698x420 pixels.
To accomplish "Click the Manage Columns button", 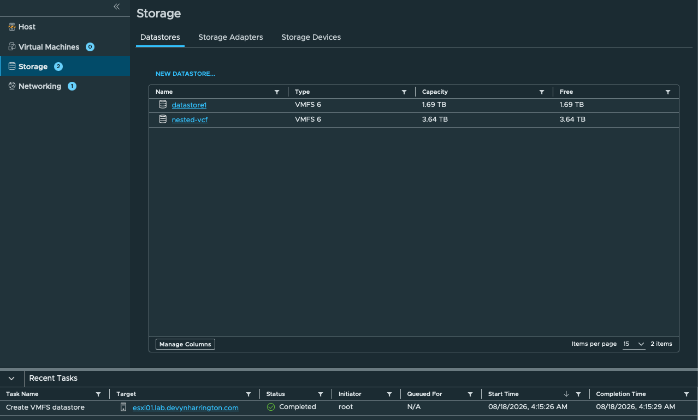I will coord(185,344).
